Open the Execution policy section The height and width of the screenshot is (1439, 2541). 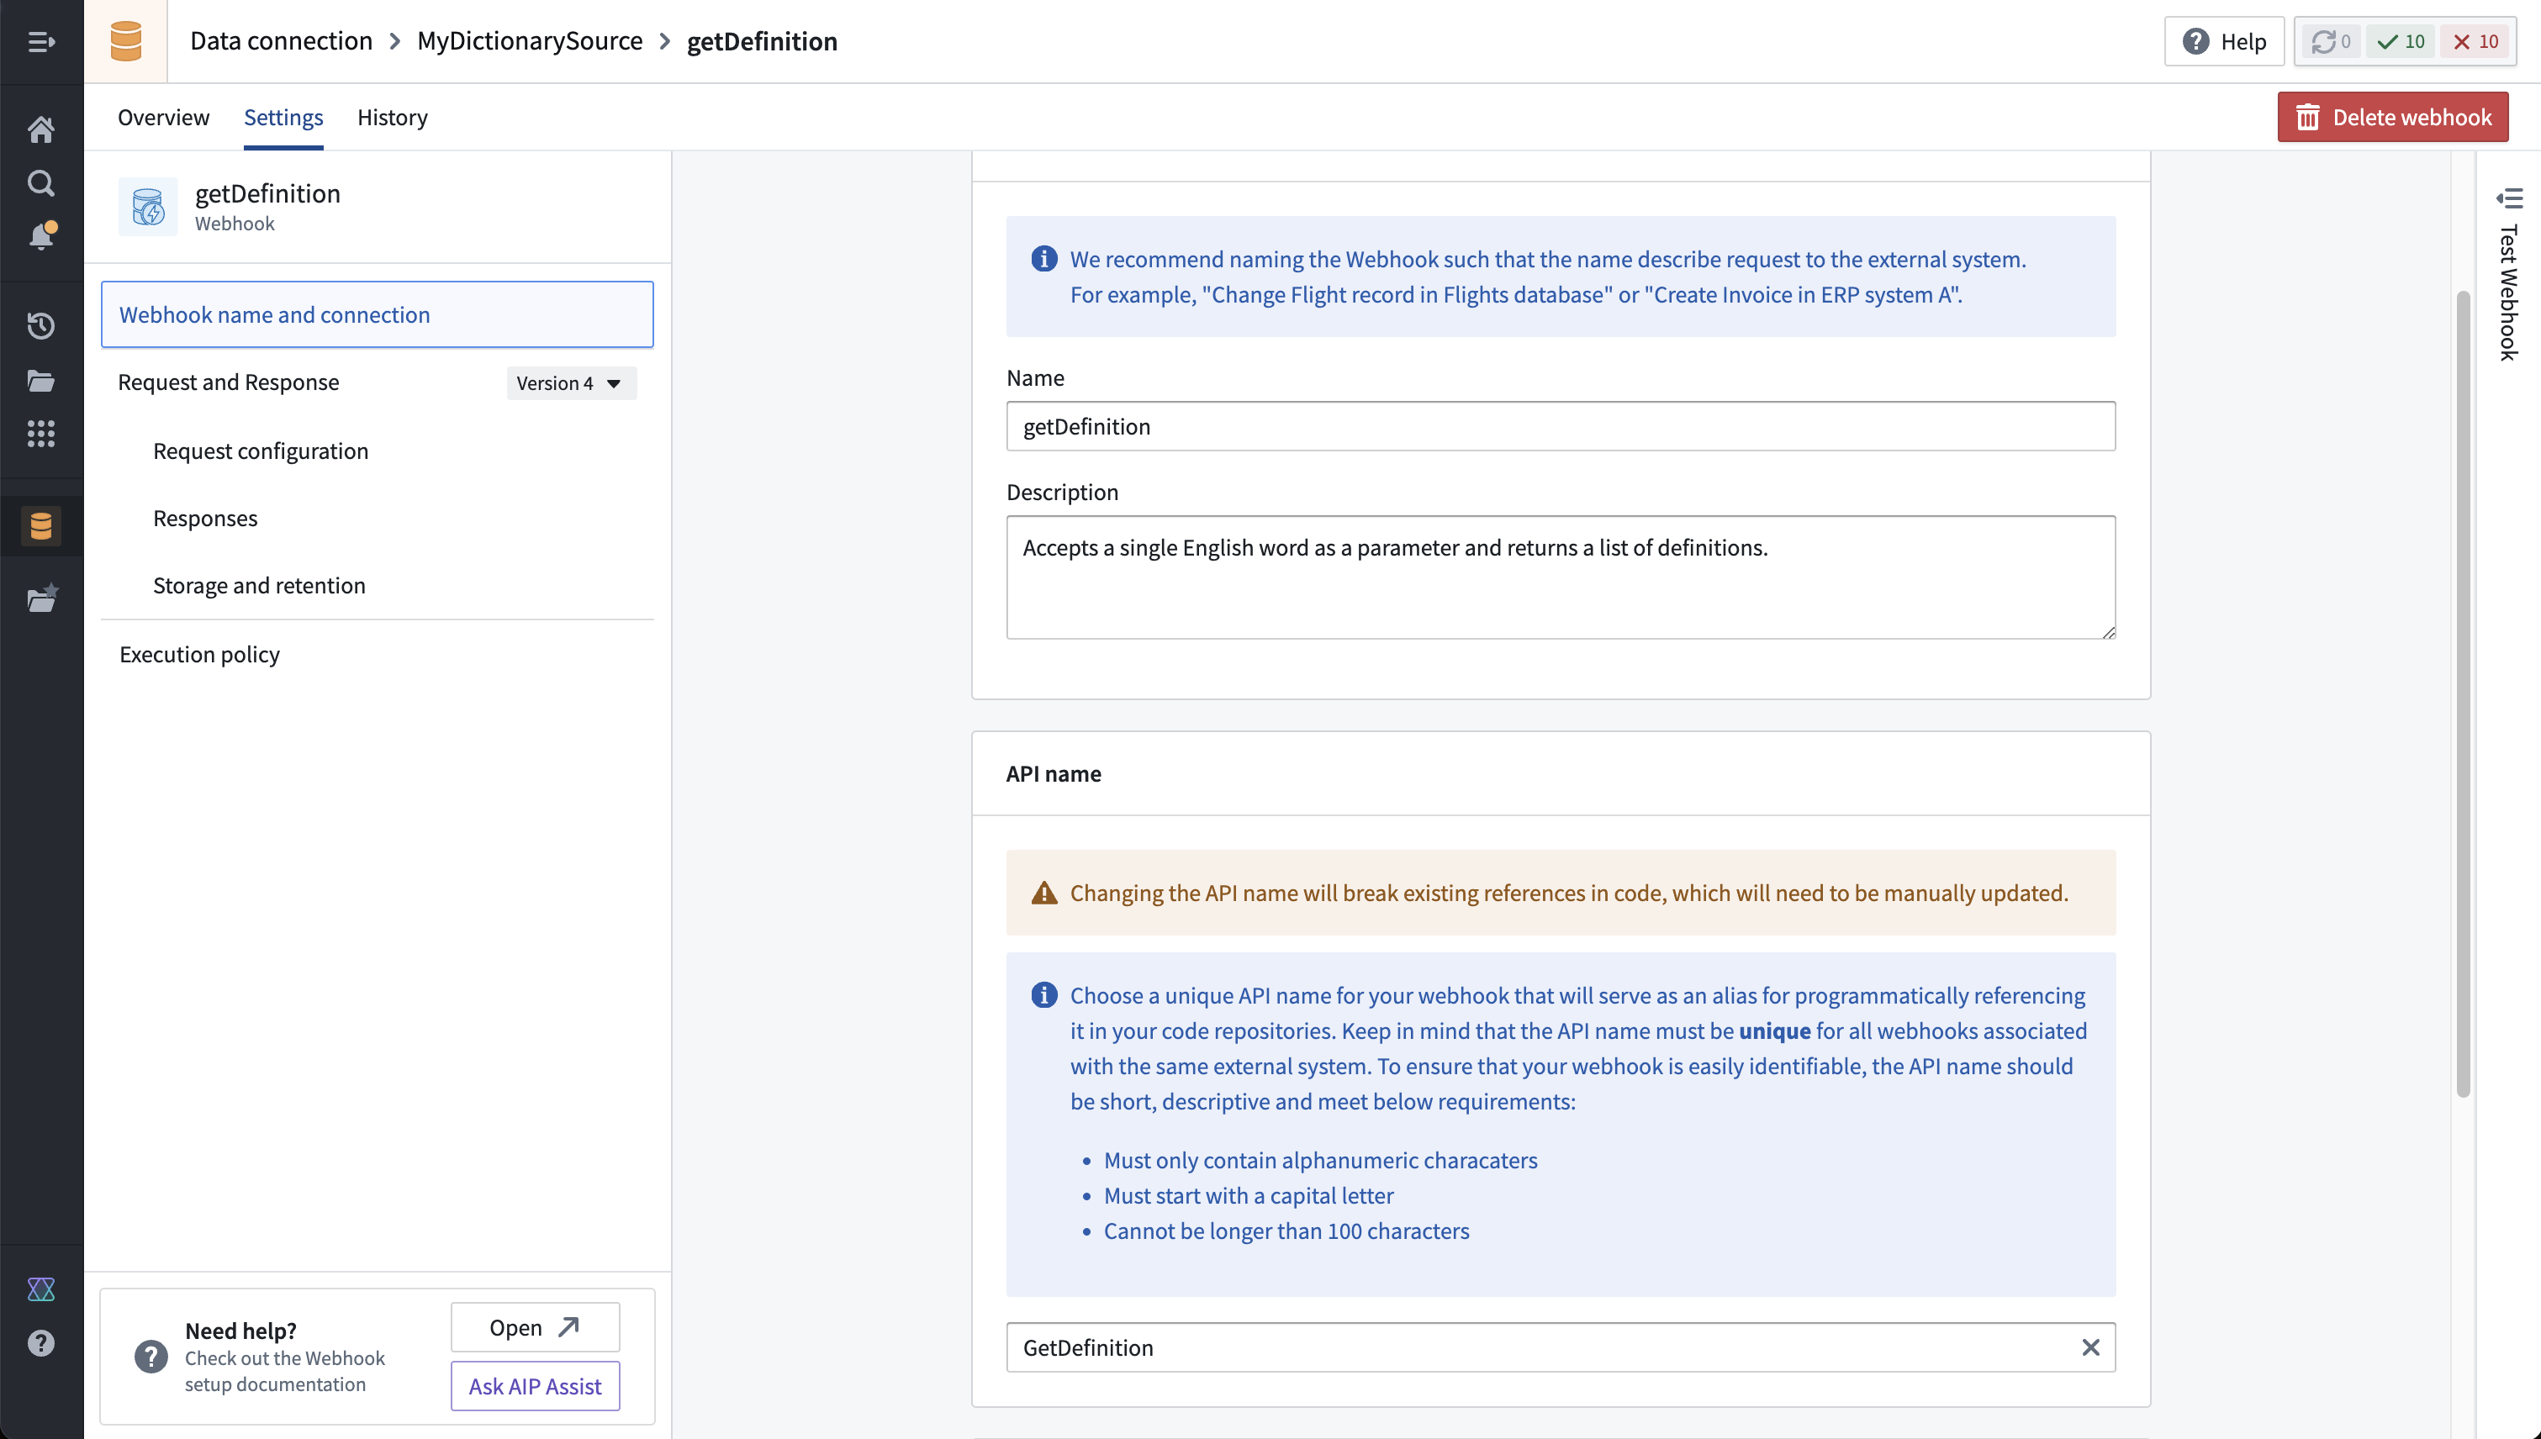[198, 654]
